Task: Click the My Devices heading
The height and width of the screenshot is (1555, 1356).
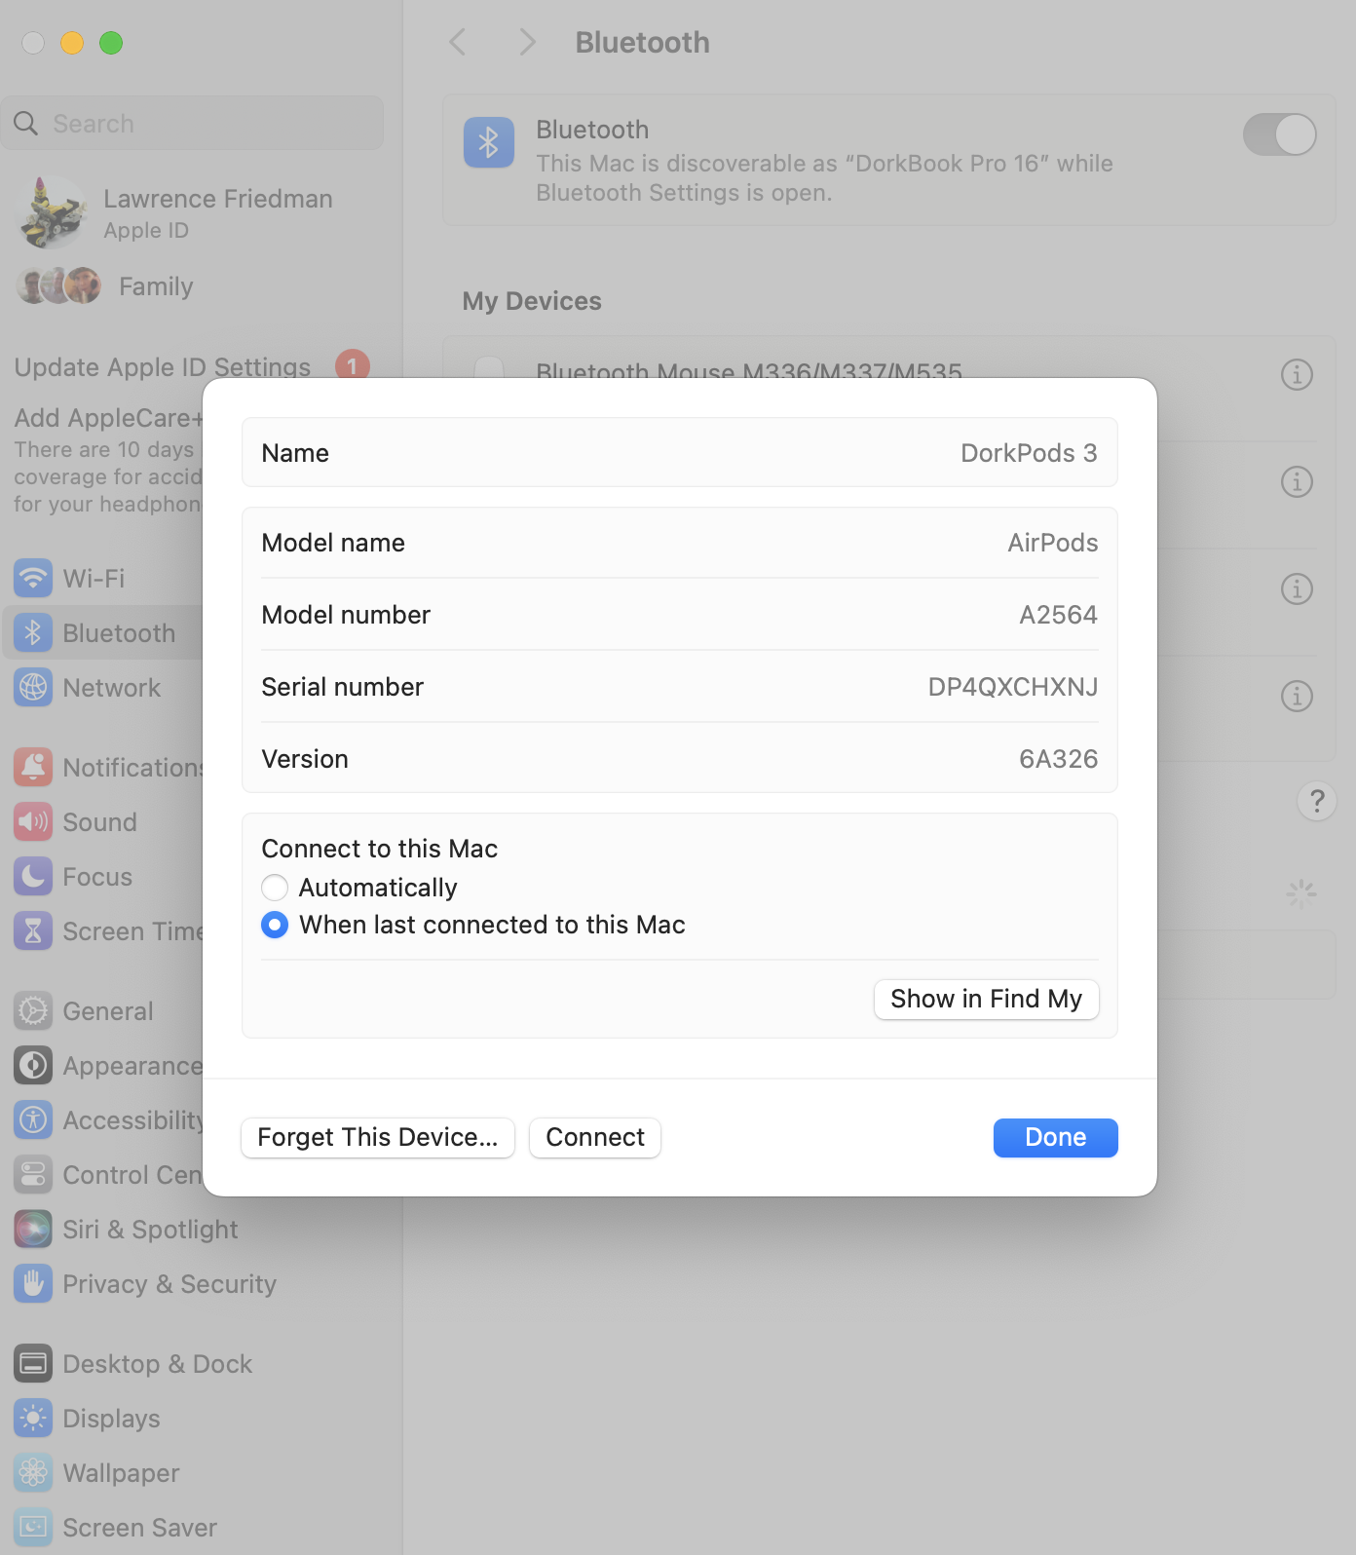Action: click(532, 301)
